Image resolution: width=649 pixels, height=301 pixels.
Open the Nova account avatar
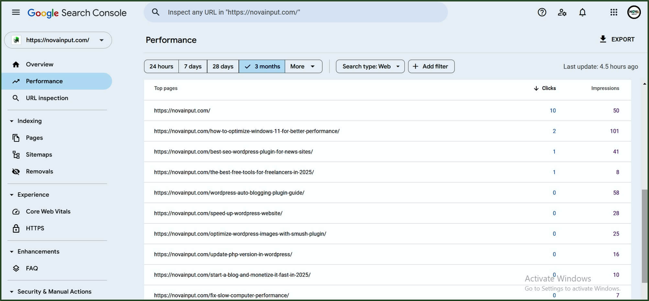[634, 12]
